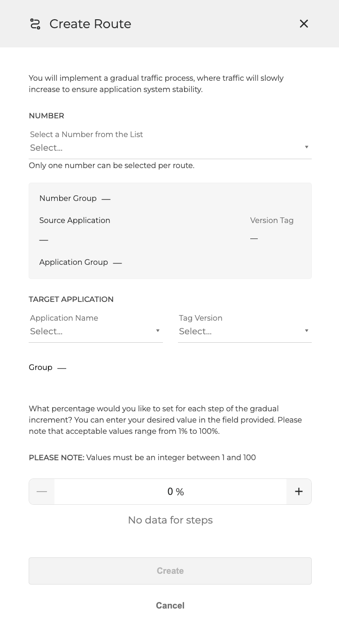This screenshot has width=339, height=632.
Task: Close the Create Route dialog
Action: point(304,23)
